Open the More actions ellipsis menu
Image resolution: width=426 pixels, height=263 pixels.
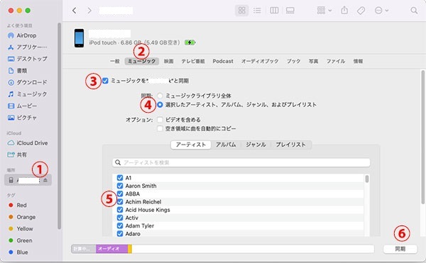[381, 11]
